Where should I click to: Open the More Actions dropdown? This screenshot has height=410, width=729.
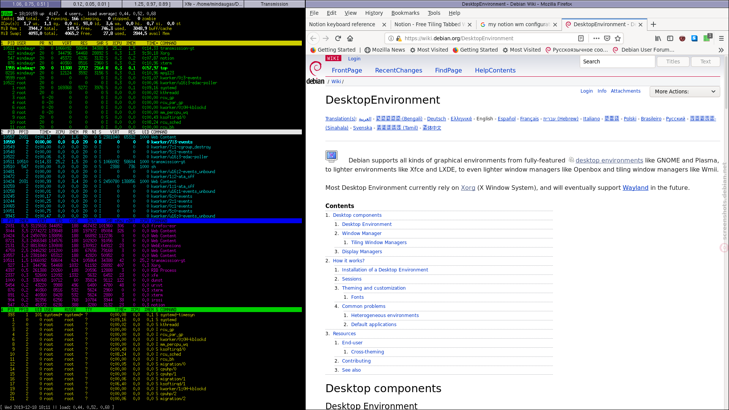685,91
